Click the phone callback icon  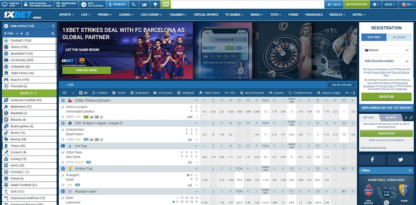134,4
